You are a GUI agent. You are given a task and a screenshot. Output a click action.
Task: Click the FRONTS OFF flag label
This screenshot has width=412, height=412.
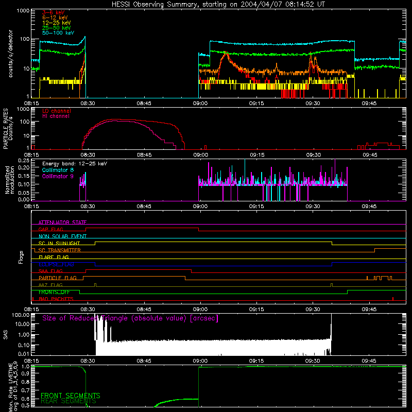54,292
